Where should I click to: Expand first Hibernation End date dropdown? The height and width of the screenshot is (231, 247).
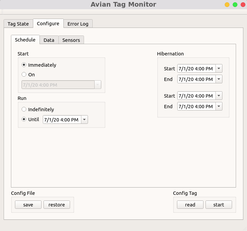pos(219,79)
